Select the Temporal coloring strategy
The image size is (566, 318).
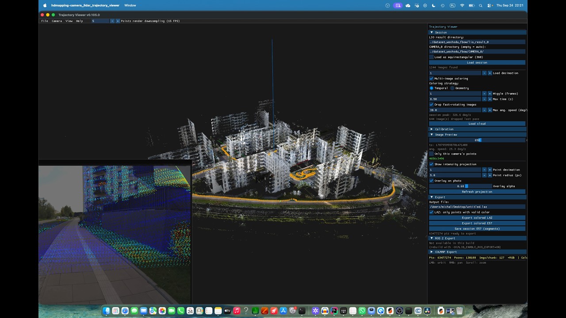(432, 88)
